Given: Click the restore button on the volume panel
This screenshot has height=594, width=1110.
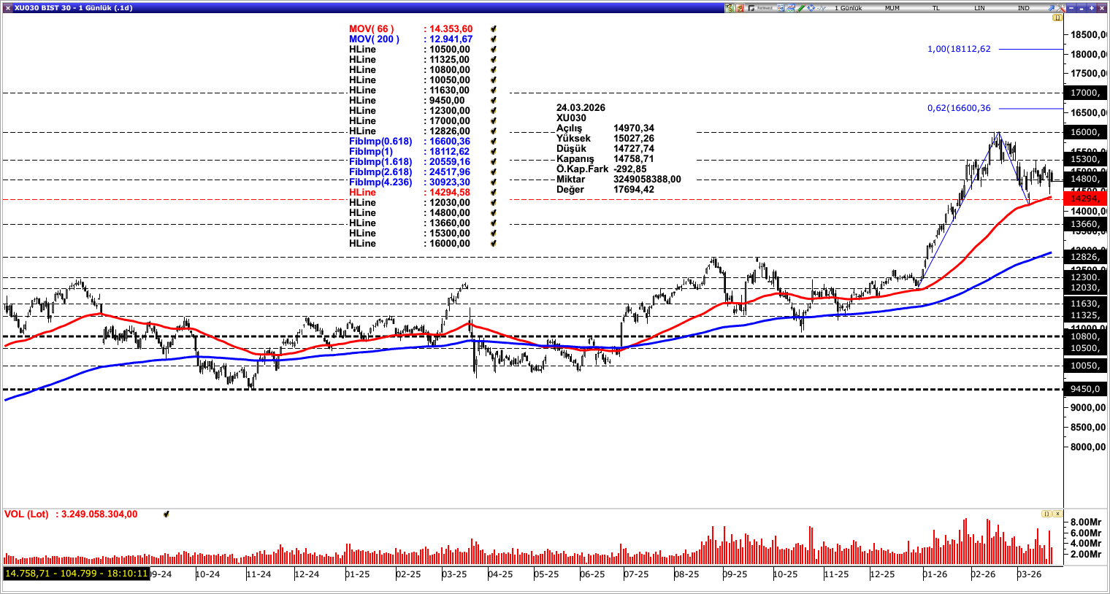Looking at the screenshot, I should [x=1046, y=514].
